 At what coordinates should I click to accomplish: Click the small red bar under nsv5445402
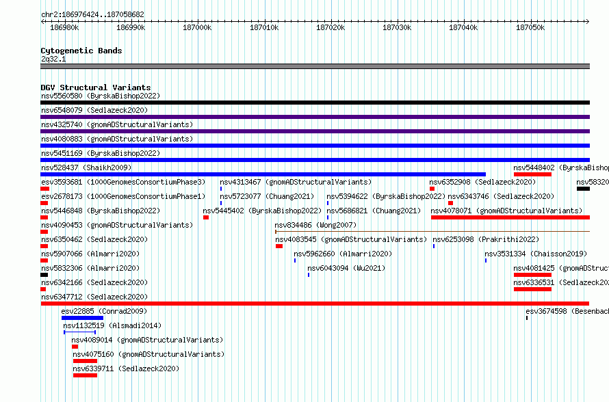pos(206,217)
